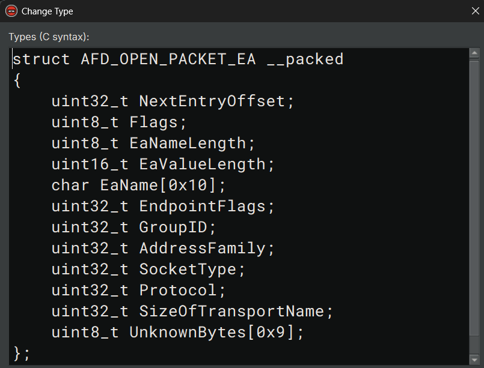Viewport: 484px width, 368px height.
Task: Click the Binary Ninja logo icon
Action: [11, 11]
